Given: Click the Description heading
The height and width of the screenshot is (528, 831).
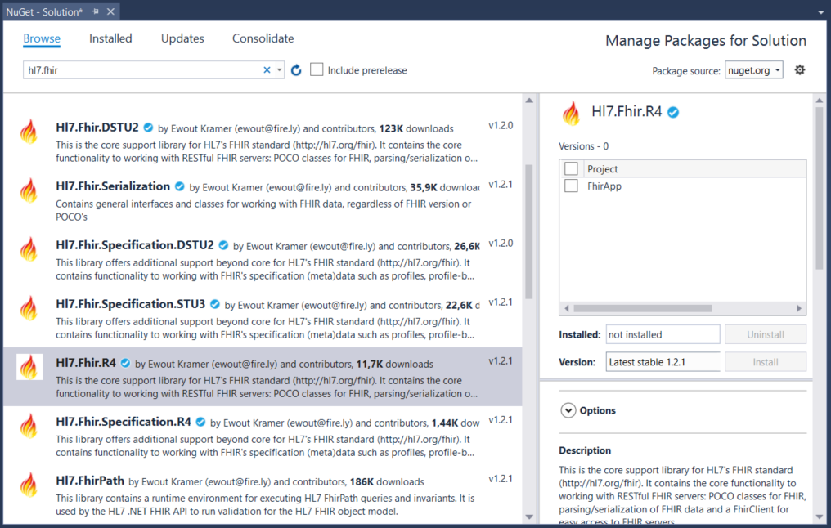Looking at the screenshot, I should click(x=585, y=450).
